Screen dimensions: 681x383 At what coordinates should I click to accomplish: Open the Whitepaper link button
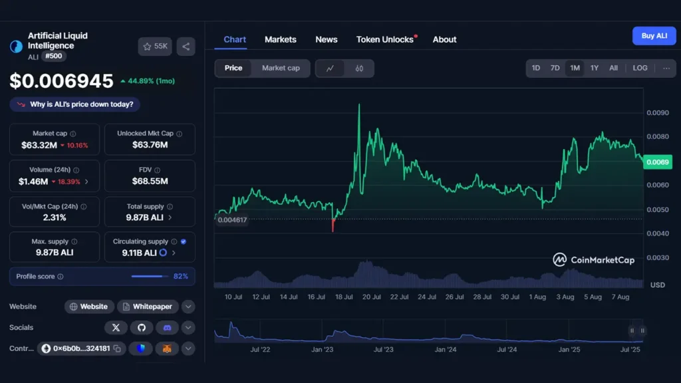(x=148, y=307)
